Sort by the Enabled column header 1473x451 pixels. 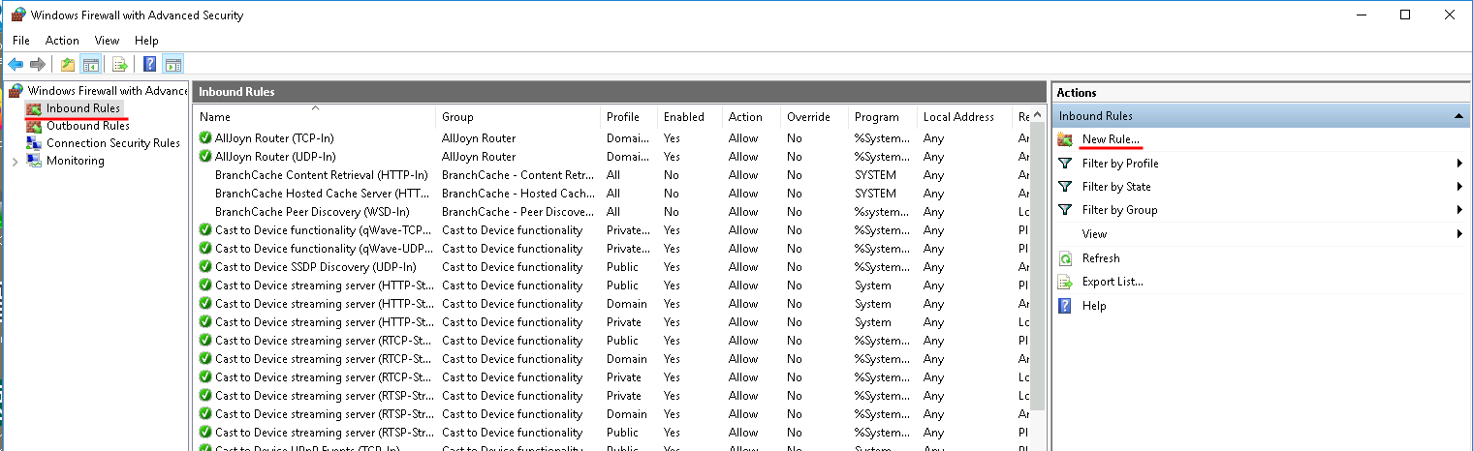pos(690,117)
